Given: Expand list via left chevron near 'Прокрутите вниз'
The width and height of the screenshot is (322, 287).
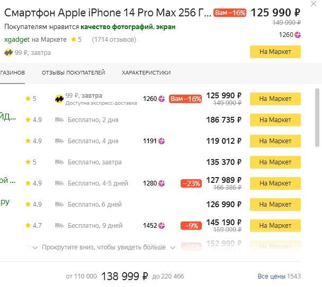Looking at the screenshot, I should click(35, 247).
